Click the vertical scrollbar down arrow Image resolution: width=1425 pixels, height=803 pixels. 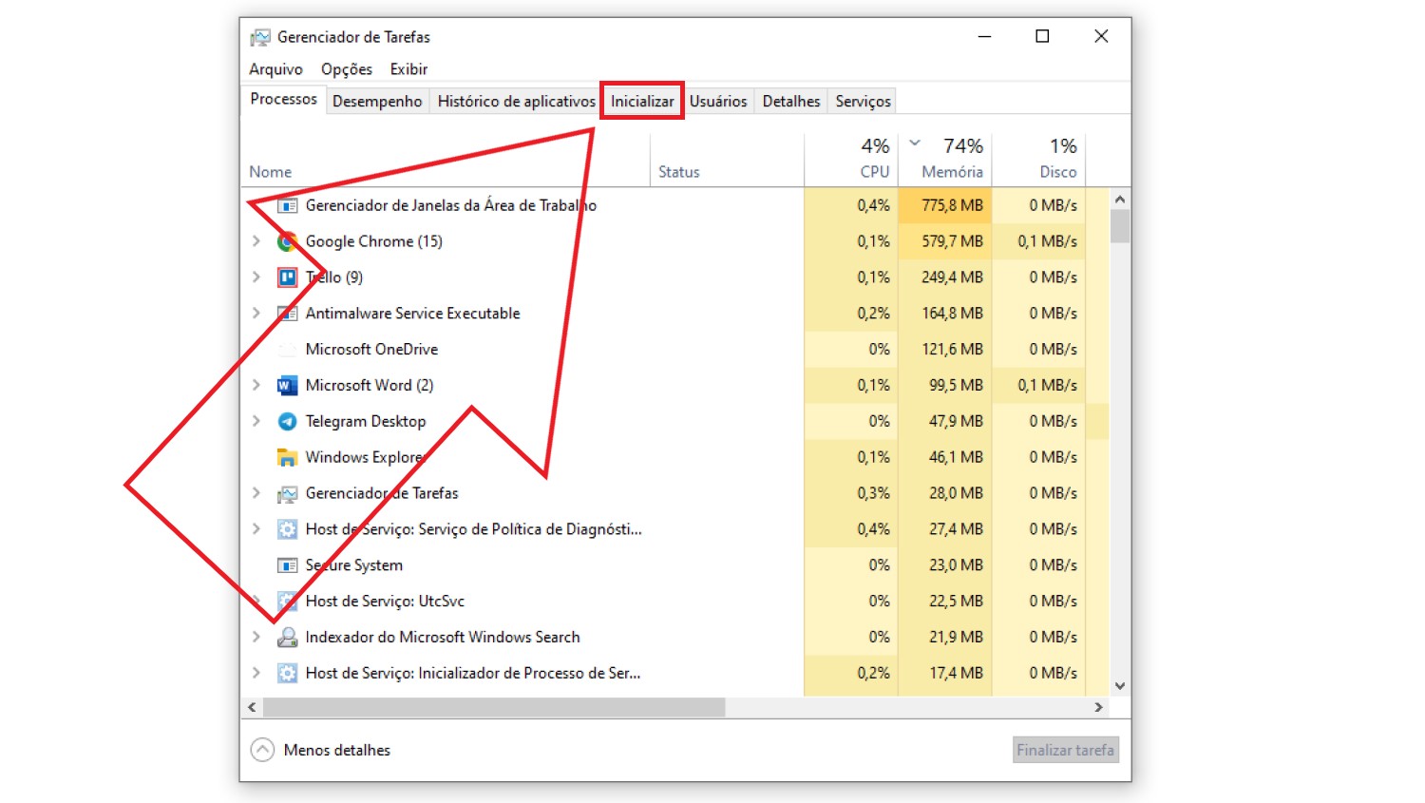click(1120, 686)
